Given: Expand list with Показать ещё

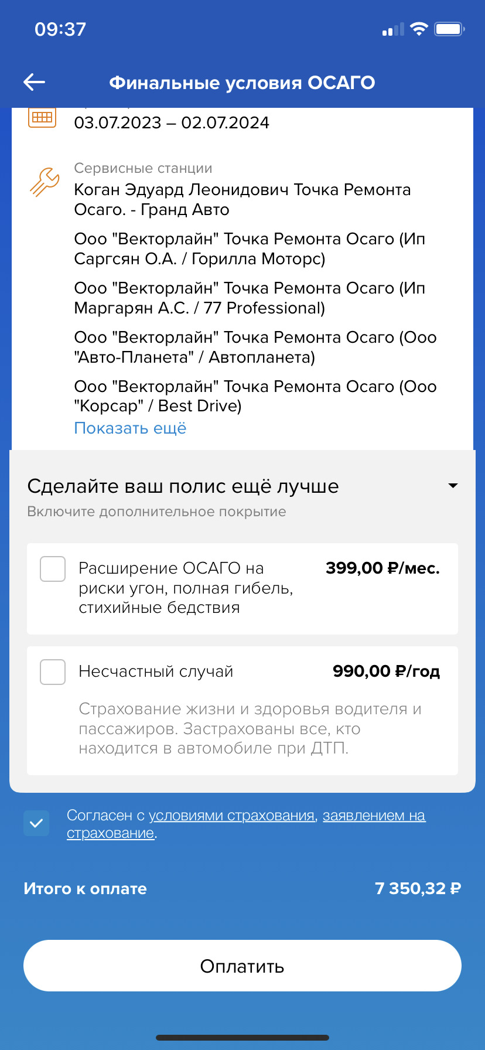Looking at the screenshot, I should tap(130, 428).
